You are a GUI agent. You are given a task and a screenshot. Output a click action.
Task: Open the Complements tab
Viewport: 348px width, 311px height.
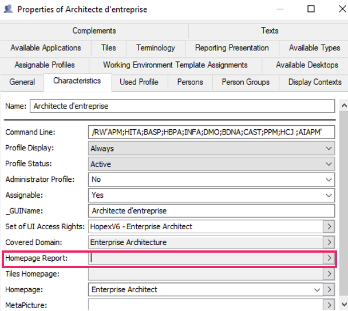tap(94, 31)
